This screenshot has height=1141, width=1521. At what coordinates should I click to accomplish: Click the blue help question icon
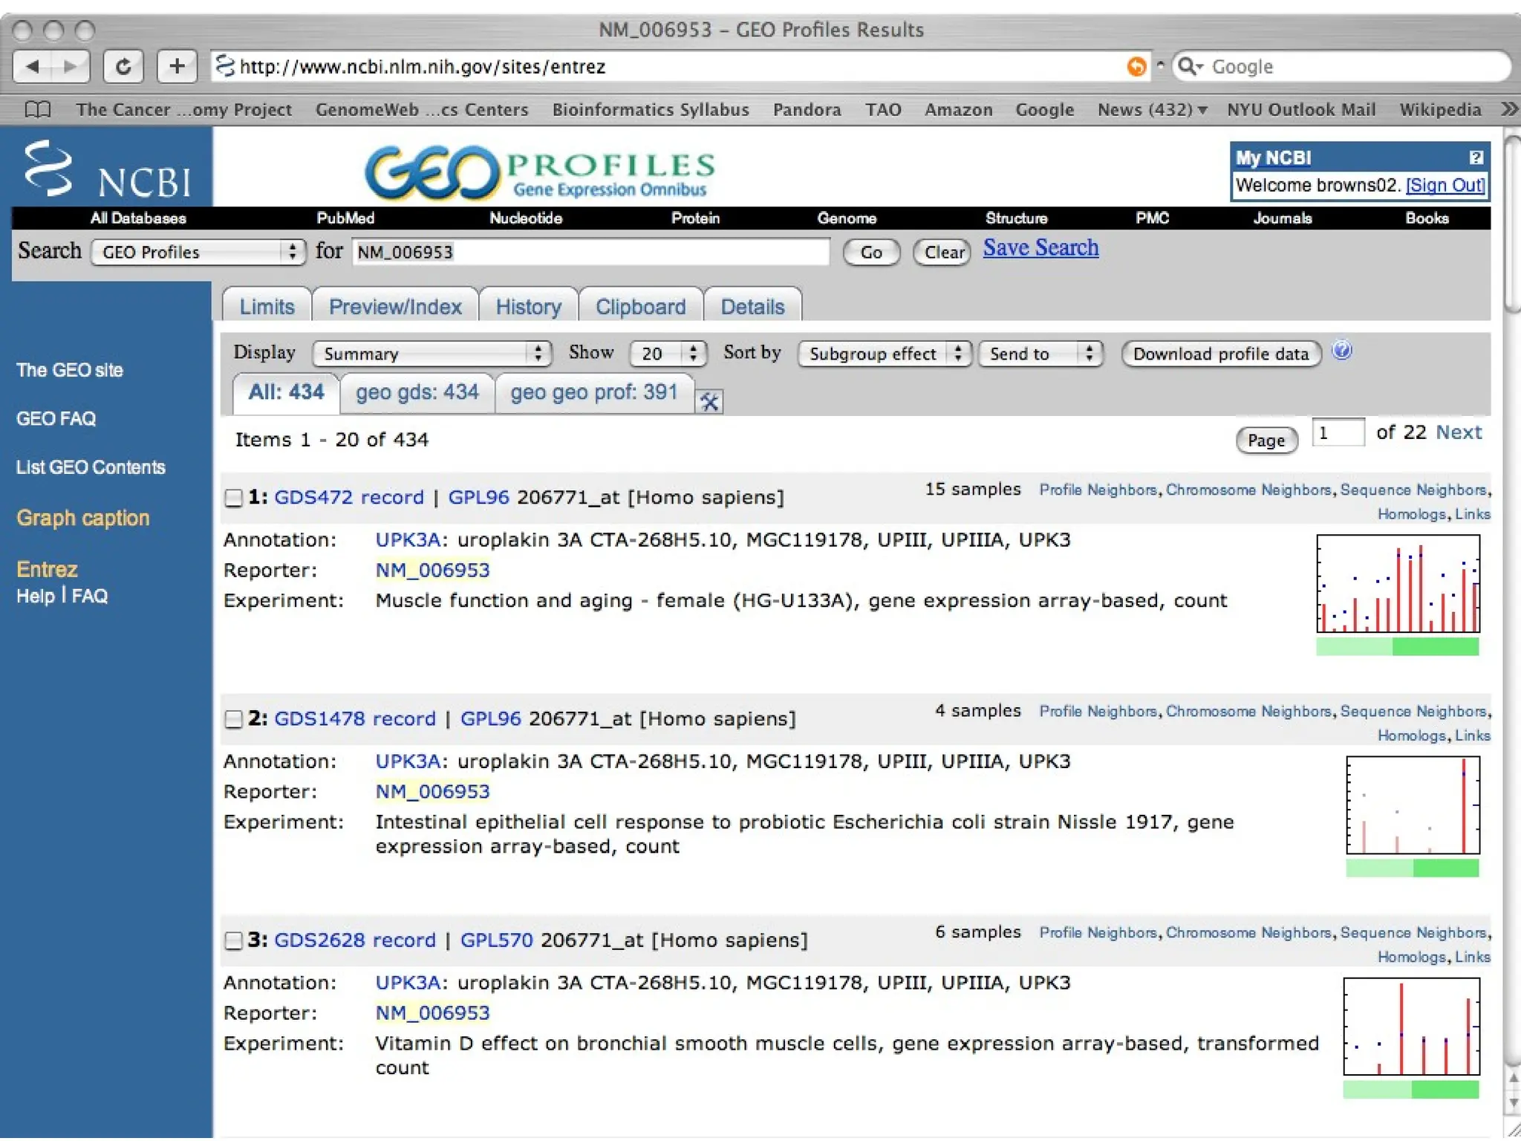[x=1341, y=351]
